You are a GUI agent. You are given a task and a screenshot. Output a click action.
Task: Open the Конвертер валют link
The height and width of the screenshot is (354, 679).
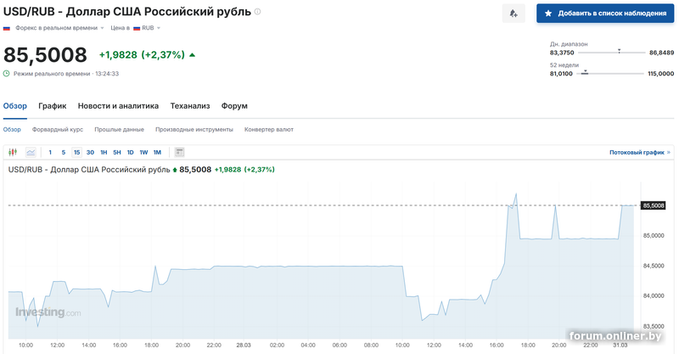pyautogui.click(x=268, y=130)
